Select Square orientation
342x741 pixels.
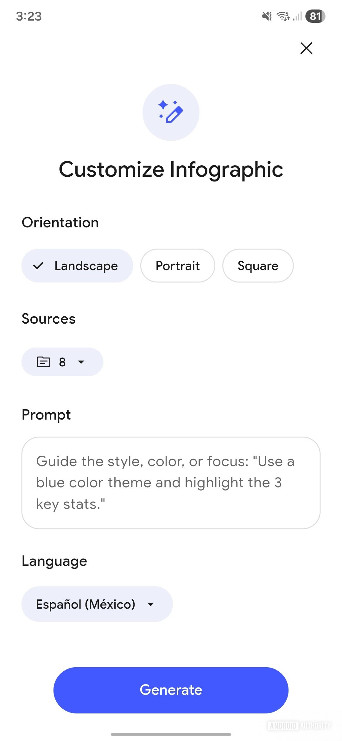coord(258,266)
